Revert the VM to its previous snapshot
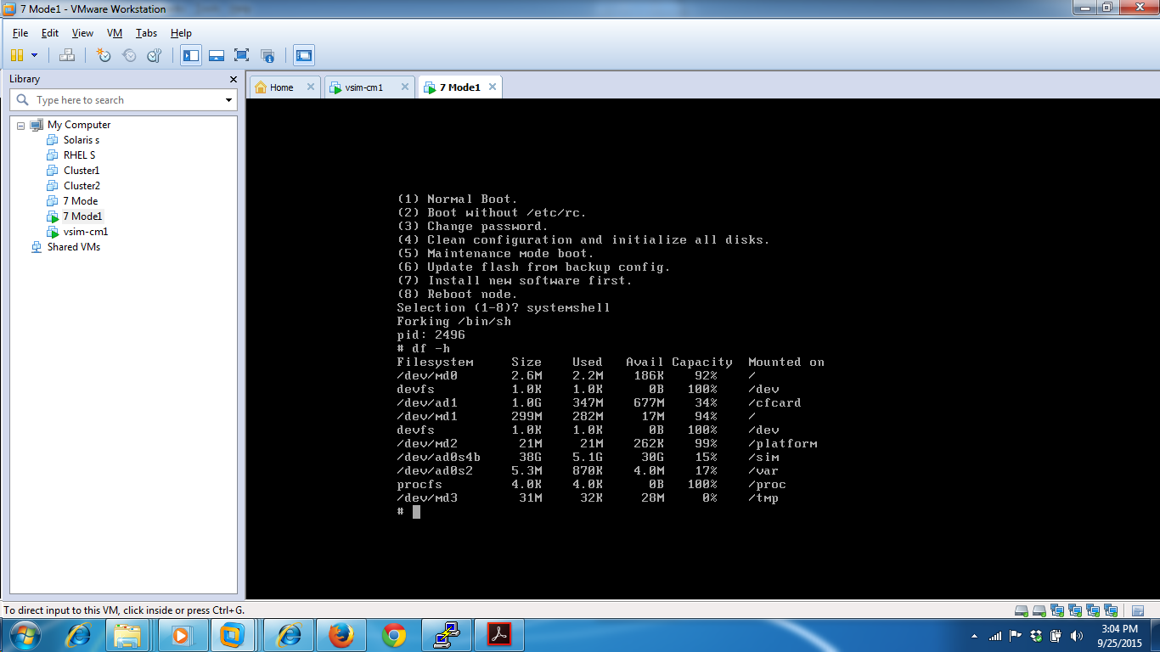This screenshot has height=652, width=1160. 129,55
